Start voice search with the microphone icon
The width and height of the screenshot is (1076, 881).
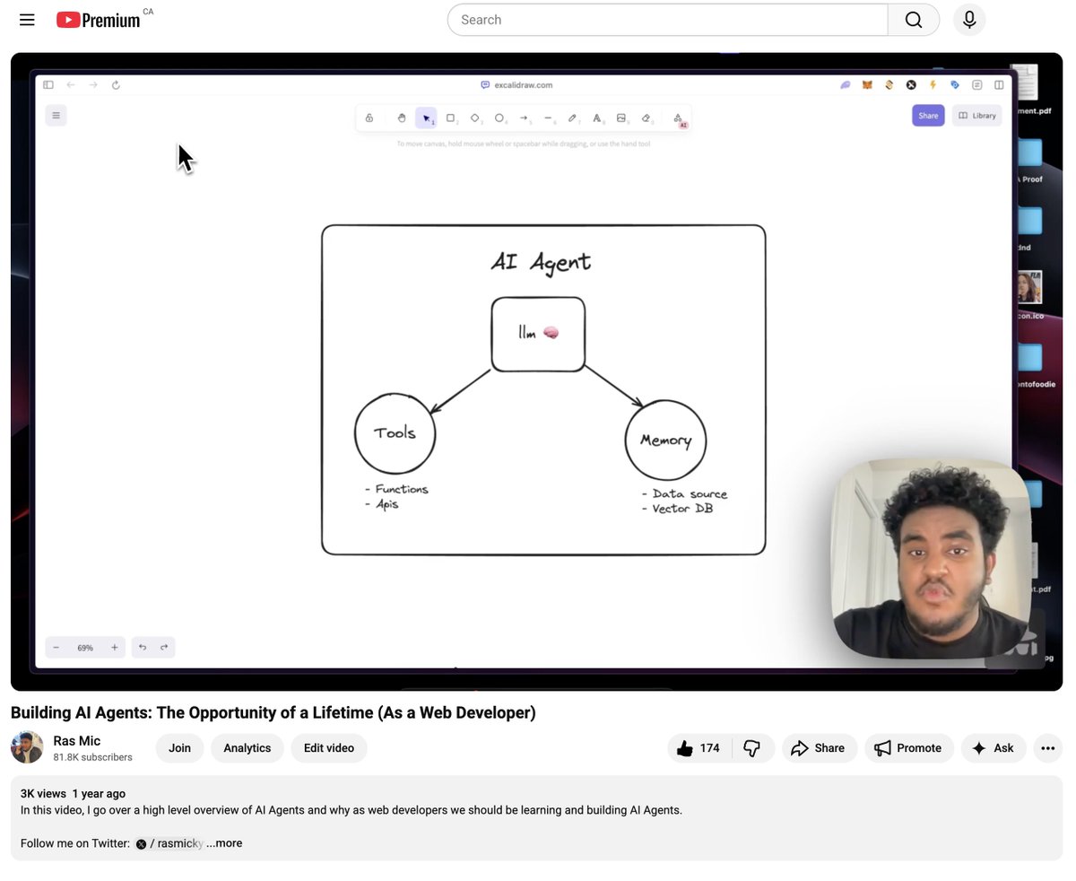(969, 20)
